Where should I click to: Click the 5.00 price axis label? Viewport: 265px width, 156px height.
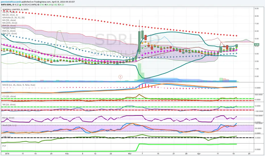tap(257, 39)
